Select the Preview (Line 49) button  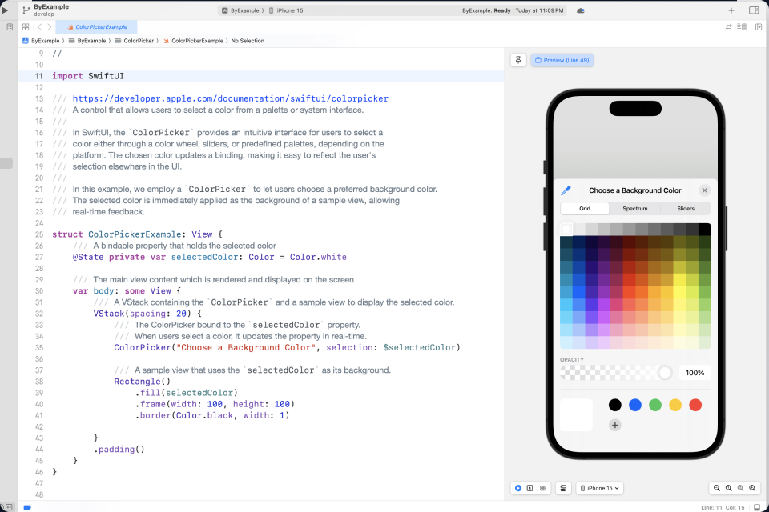(x=562, y=60)
